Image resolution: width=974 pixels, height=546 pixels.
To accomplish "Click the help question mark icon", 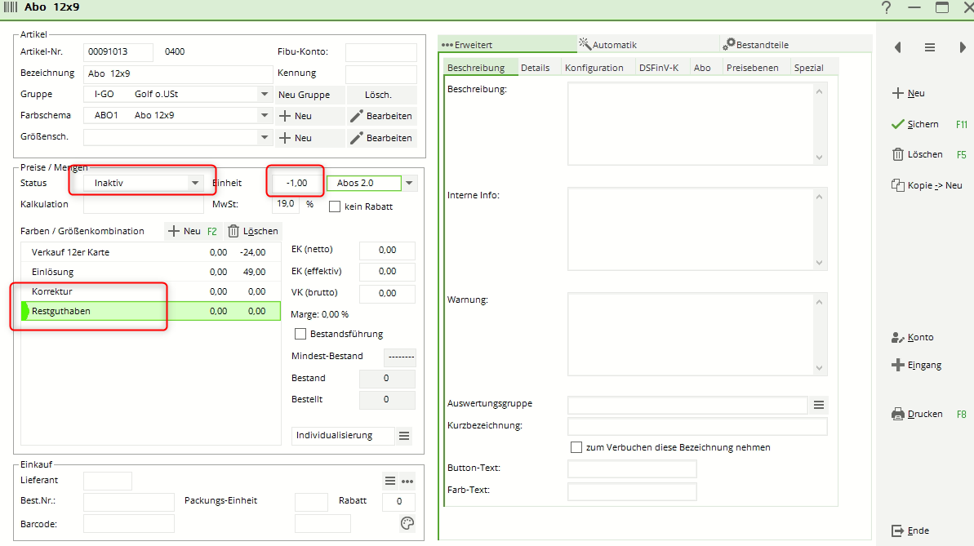I will 887,8.
